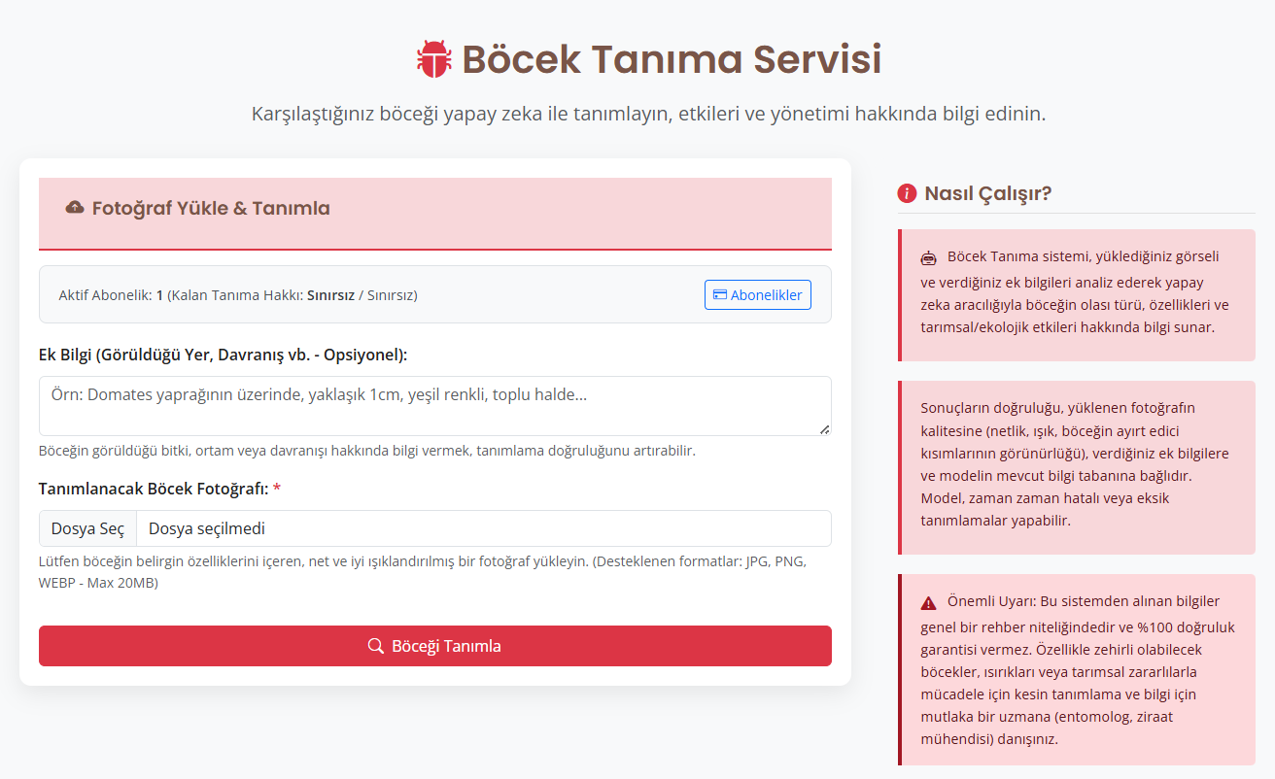Click the Tanımlanacak Böcek Fotoğrafı label
Viewport: 1275px width, 779px height.
point(154,489)
